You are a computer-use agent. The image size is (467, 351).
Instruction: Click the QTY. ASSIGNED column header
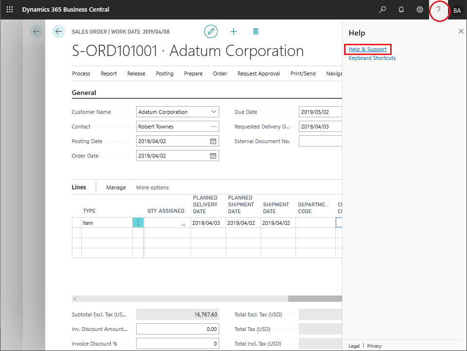click(x=166, y=211)
